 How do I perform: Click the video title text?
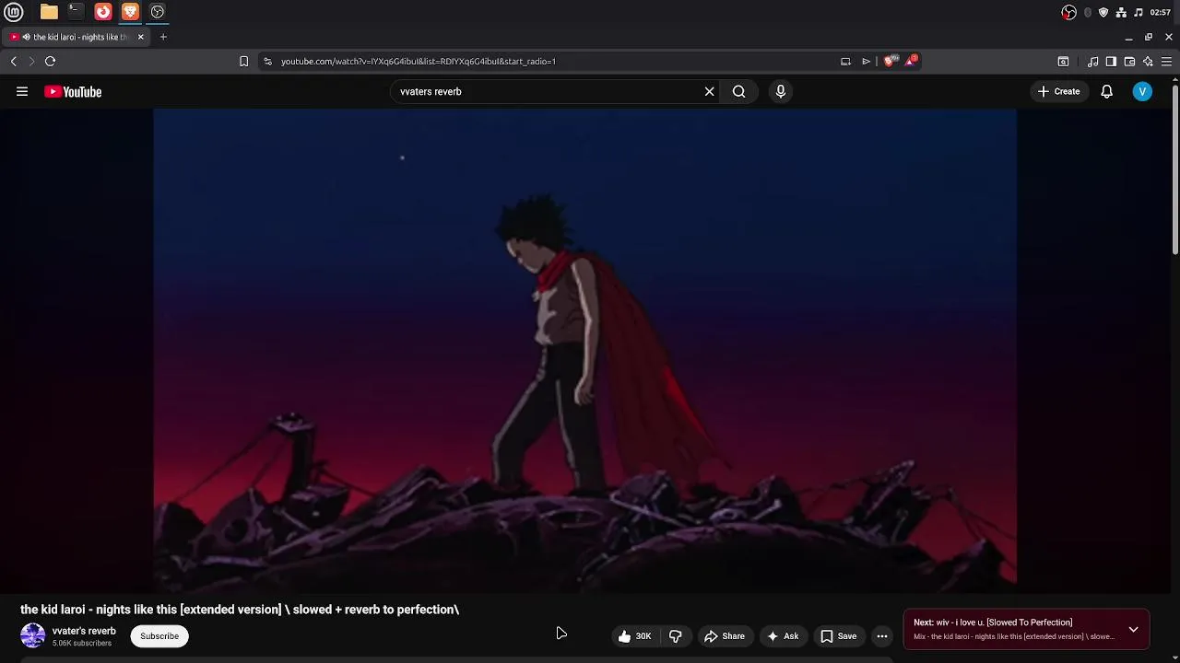point(240,610)
